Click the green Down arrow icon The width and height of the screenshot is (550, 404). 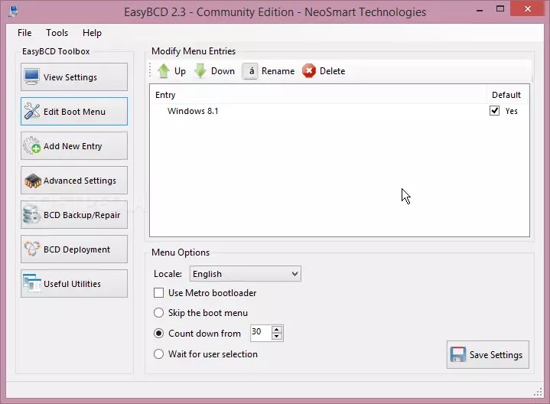tap(200, 71)
